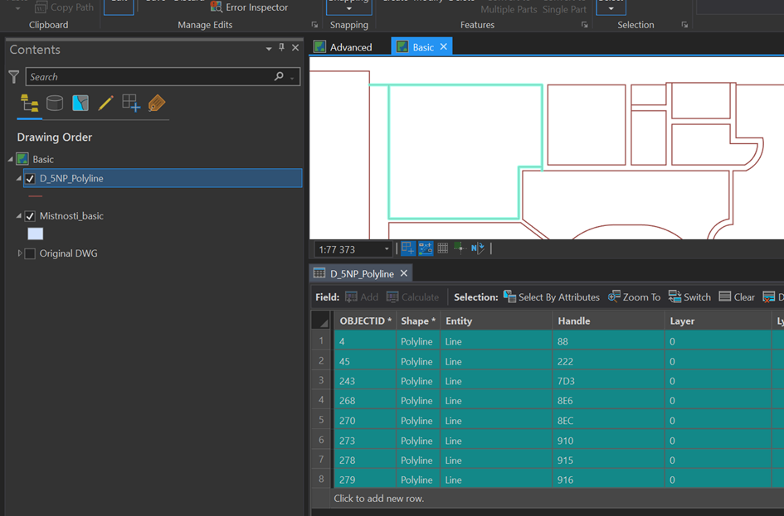Select the D_5NP_Polyline table tab
784x516 pixels.
click(361, 273)
